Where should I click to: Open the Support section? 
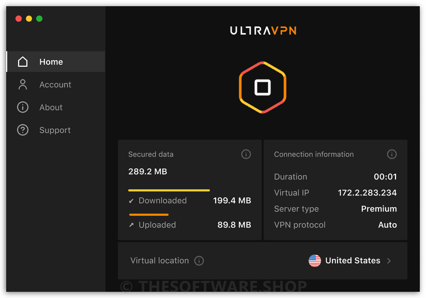point(56,130)
